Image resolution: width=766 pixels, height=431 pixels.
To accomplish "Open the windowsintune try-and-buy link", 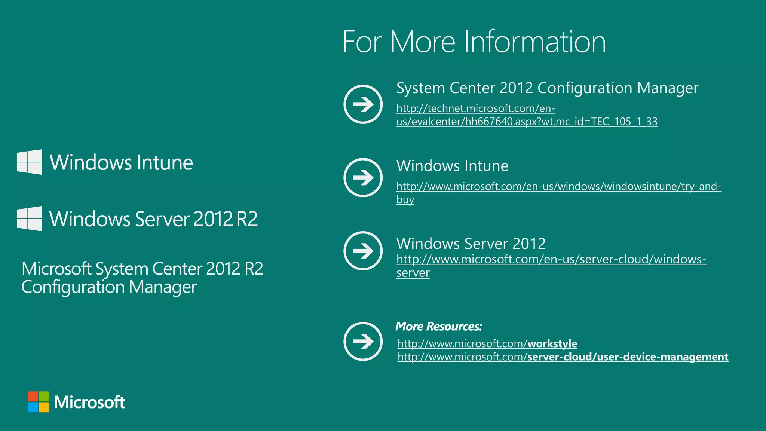I will tap(559, 193).
